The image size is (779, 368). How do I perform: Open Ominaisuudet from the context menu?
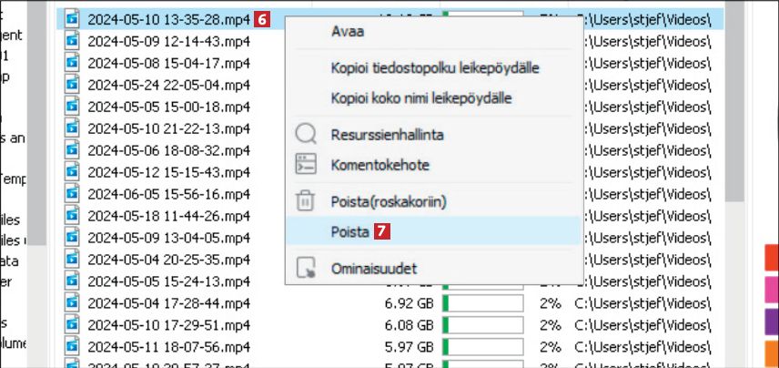coord(373,269)
